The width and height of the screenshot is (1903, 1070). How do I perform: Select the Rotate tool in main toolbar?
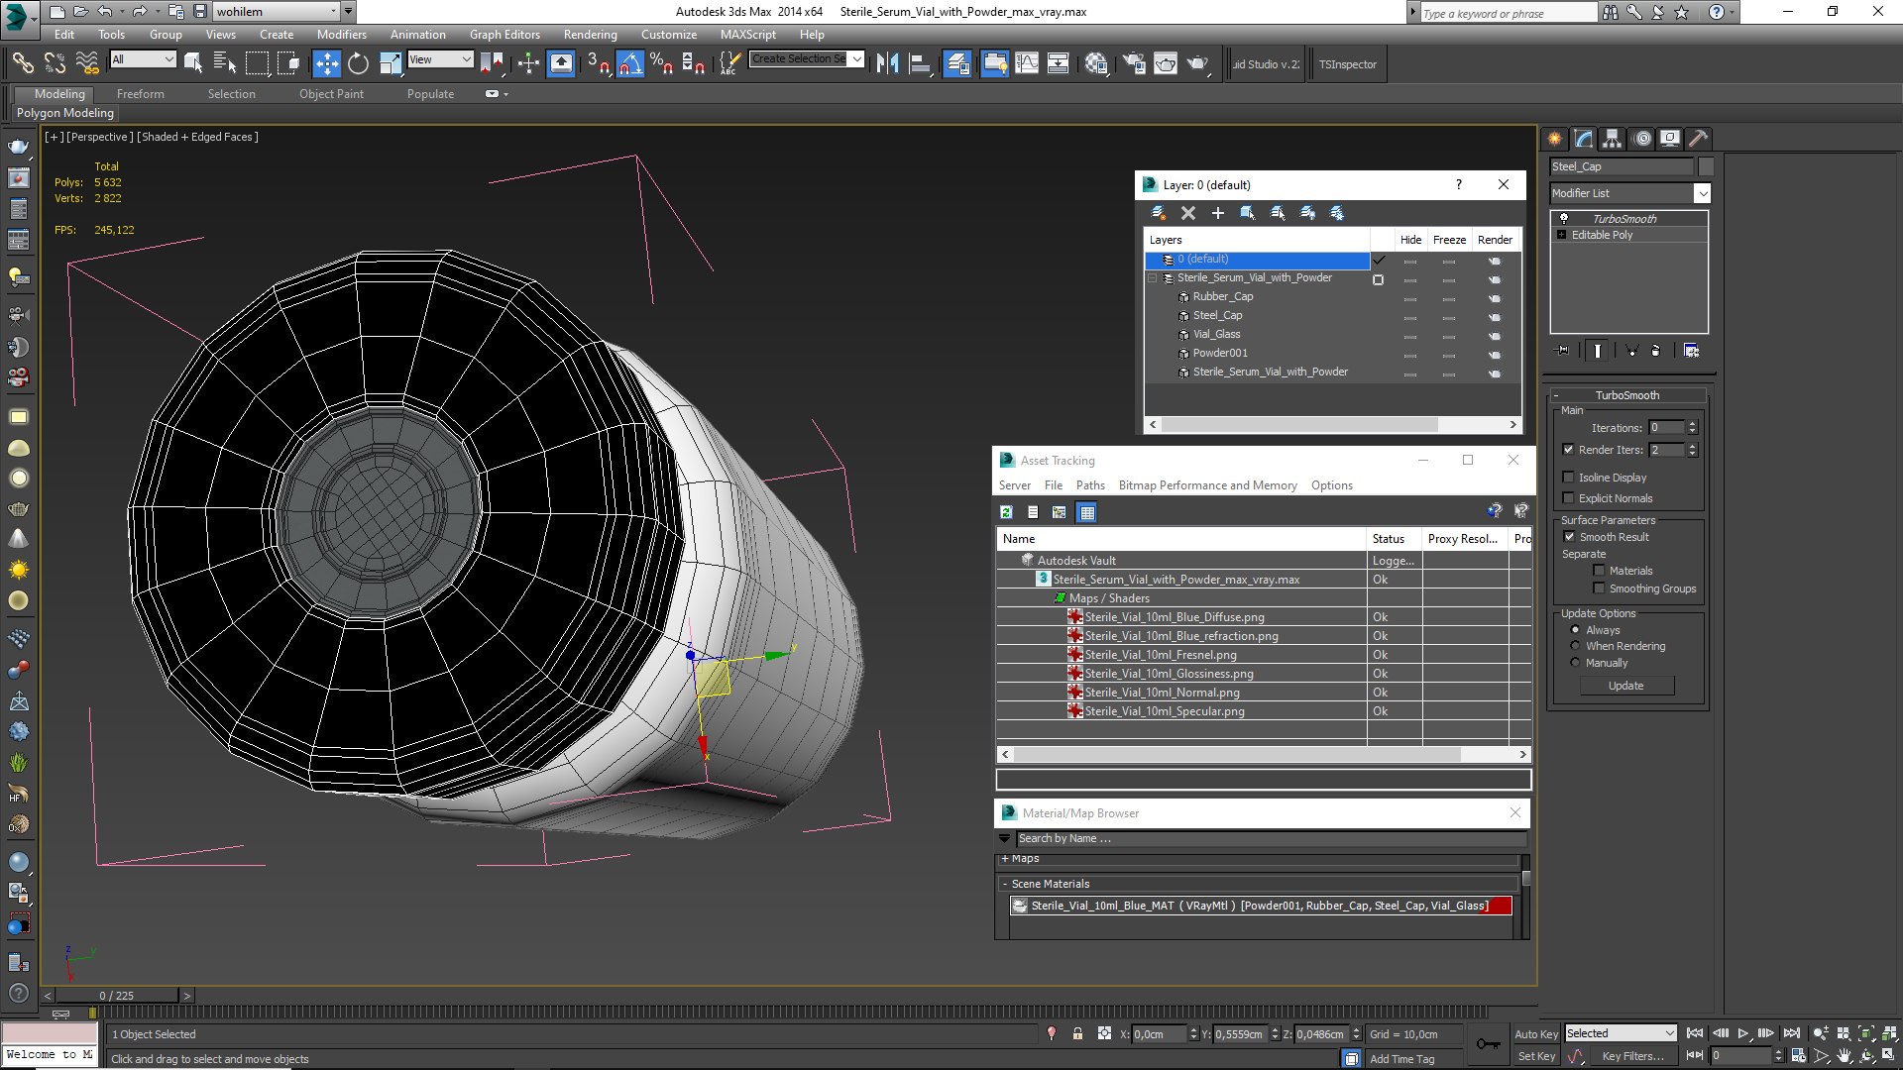[358, 64]
